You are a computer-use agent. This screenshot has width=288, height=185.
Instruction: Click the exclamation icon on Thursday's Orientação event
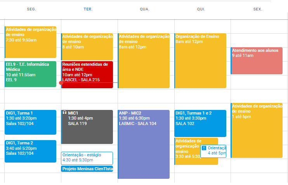[204, 148]
